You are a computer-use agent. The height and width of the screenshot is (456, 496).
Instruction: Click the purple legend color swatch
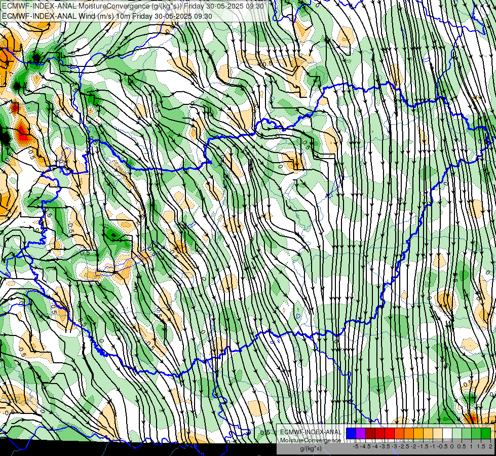pyautogui.click(x=361, y=433)
